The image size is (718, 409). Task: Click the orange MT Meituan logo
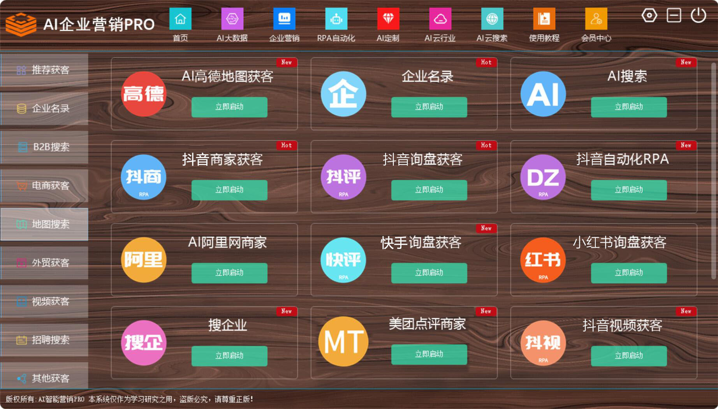click(343, 342)
